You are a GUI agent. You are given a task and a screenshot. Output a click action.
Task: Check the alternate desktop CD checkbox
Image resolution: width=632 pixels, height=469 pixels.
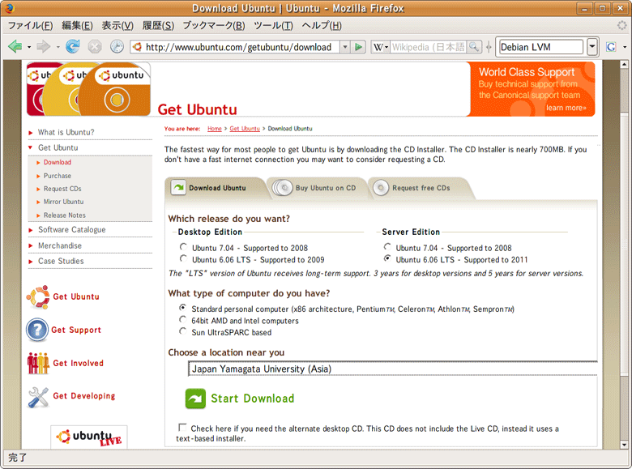[182, 428]
